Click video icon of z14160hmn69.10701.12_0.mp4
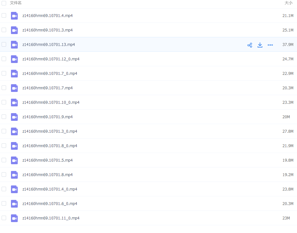 (x=14, y=59)
